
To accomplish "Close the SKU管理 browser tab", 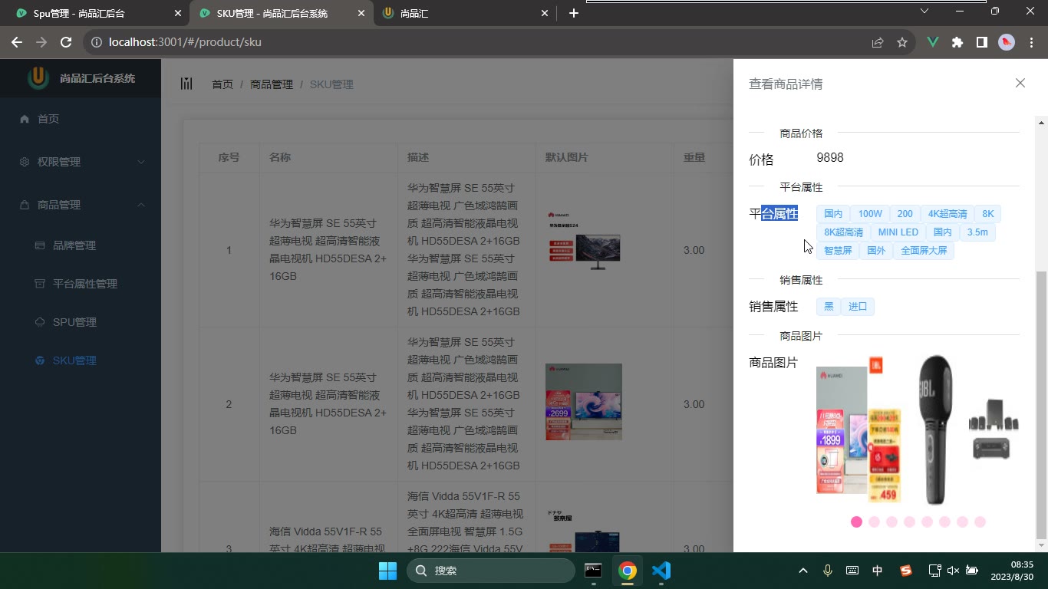I will tap(361, 13).
